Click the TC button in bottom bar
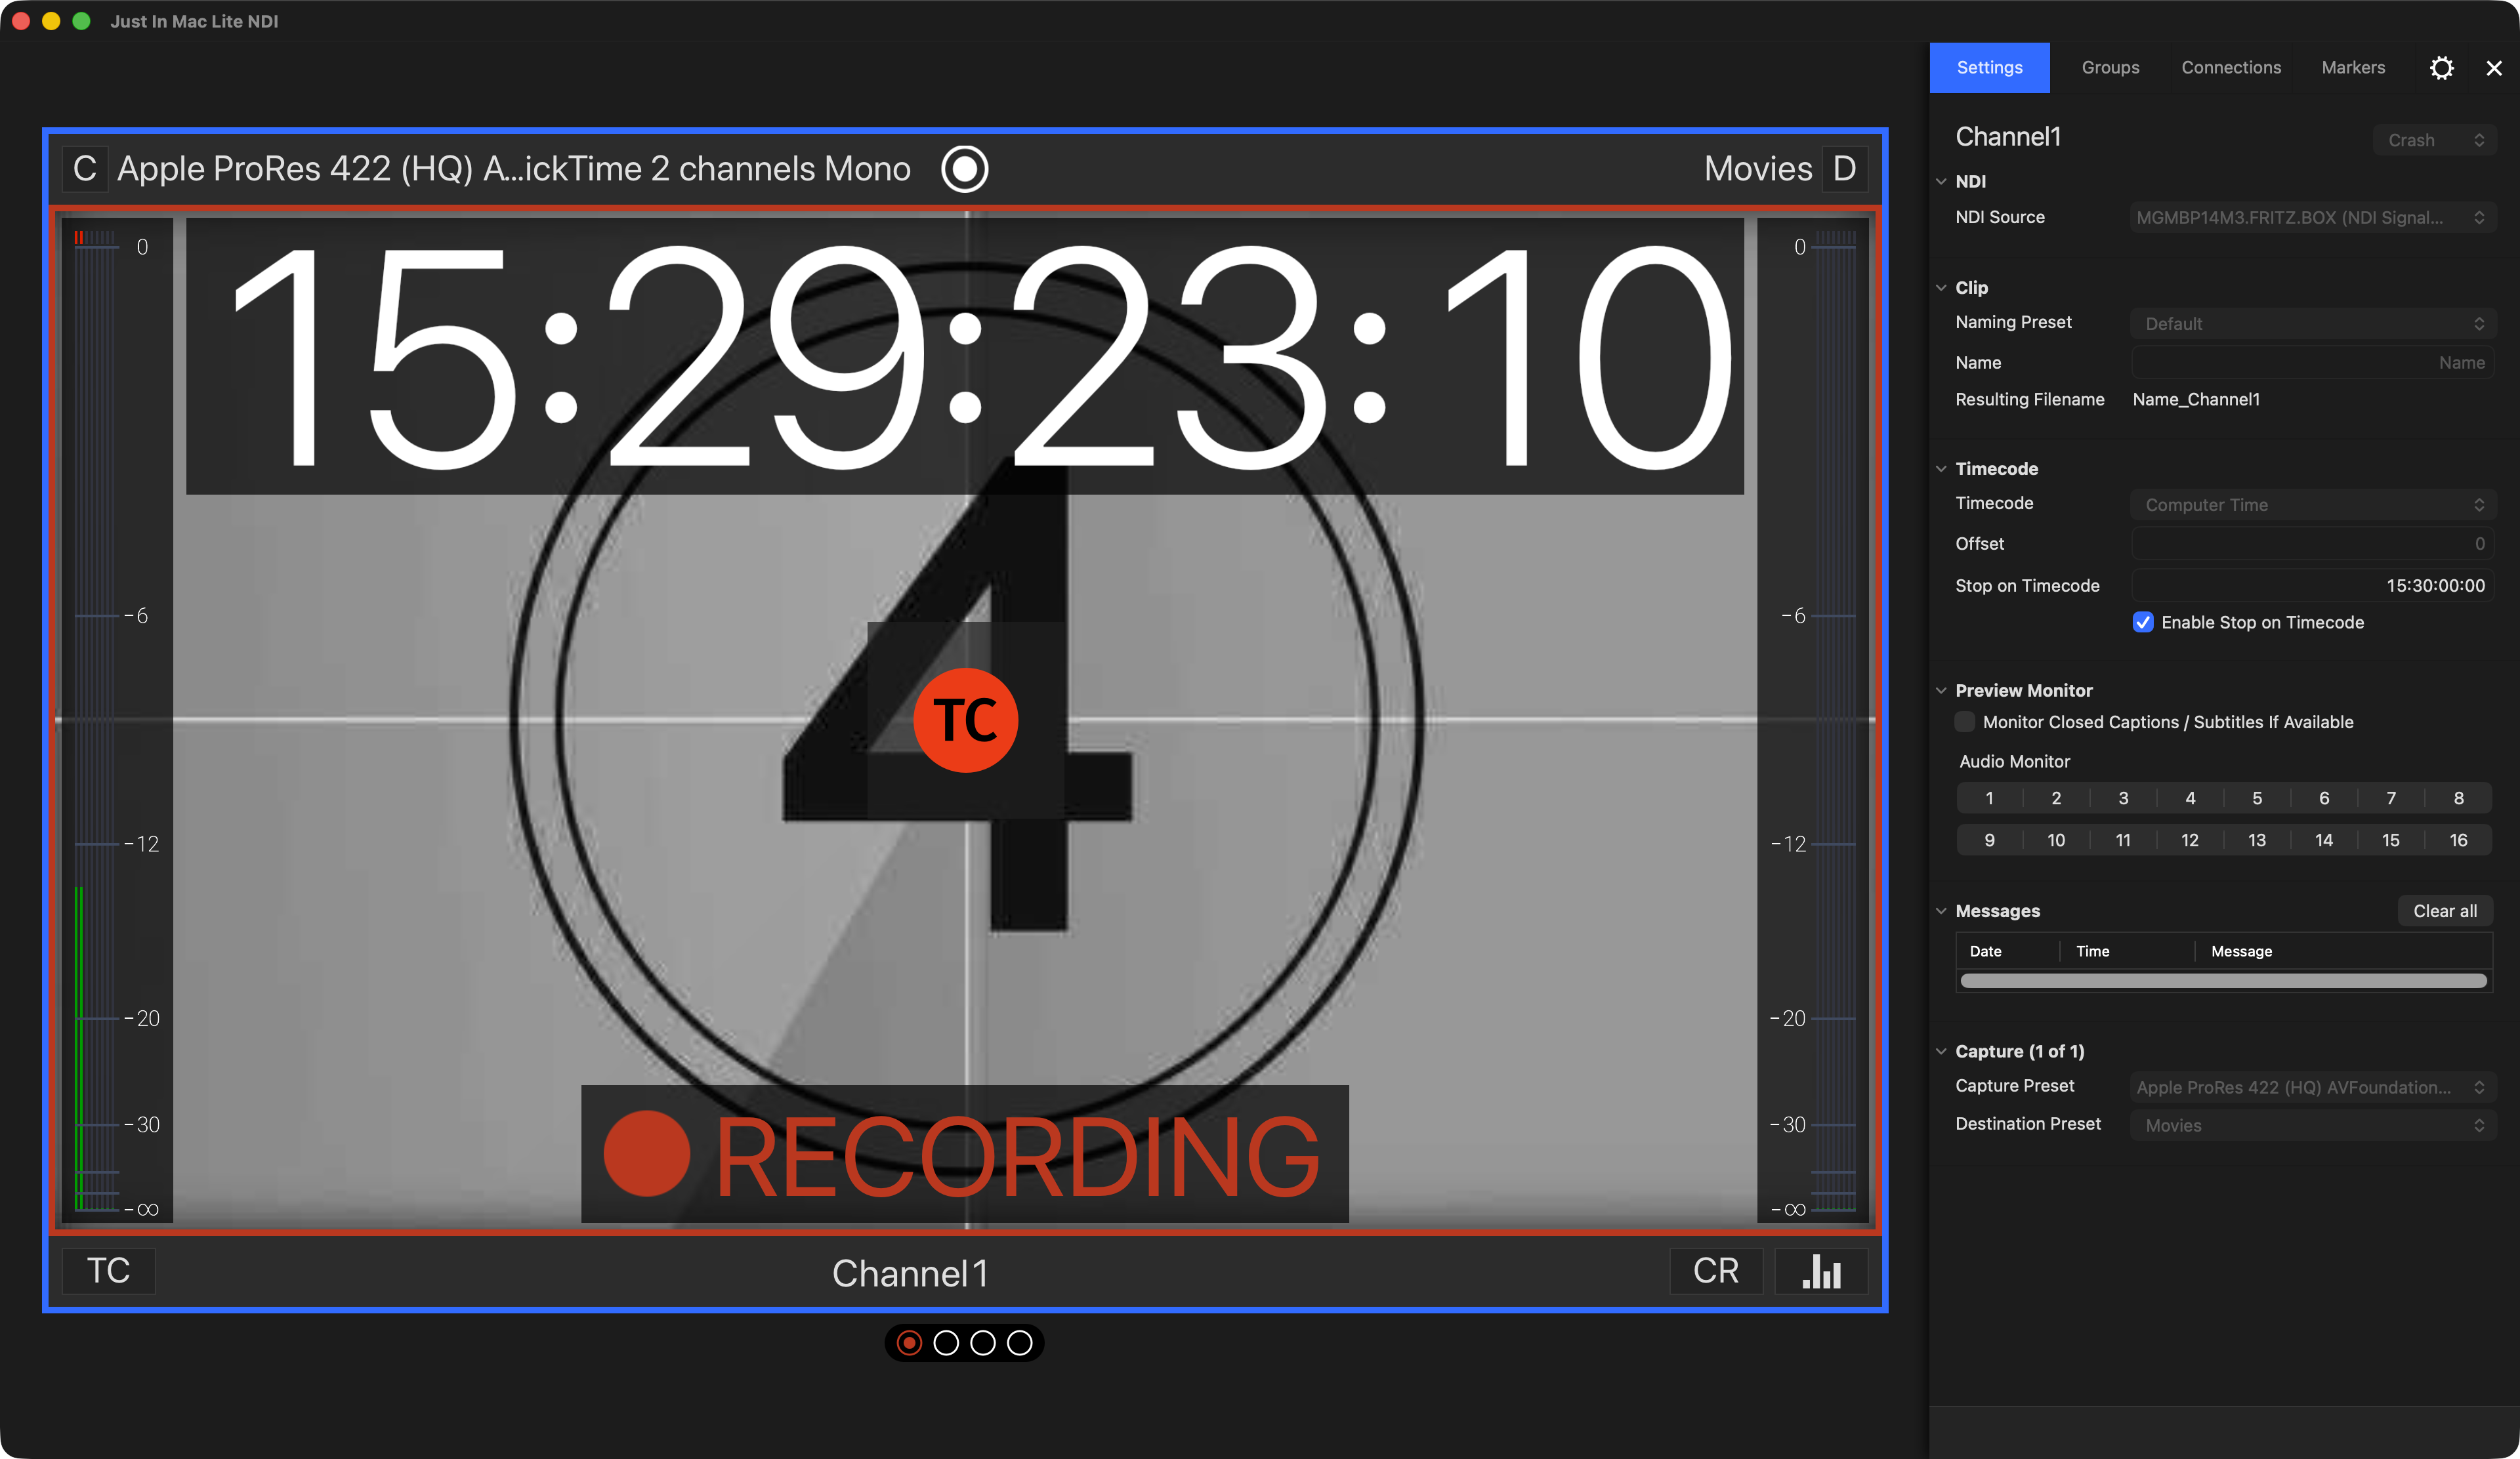The image size is (2520, 1459). 108,1271
